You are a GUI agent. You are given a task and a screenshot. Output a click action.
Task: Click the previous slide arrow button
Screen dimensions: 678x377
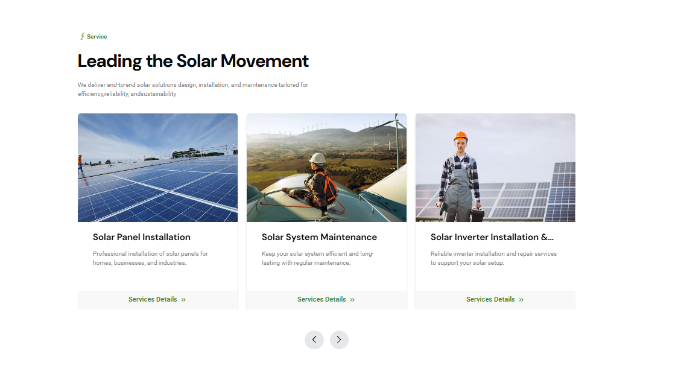click(x=314, y=340)
